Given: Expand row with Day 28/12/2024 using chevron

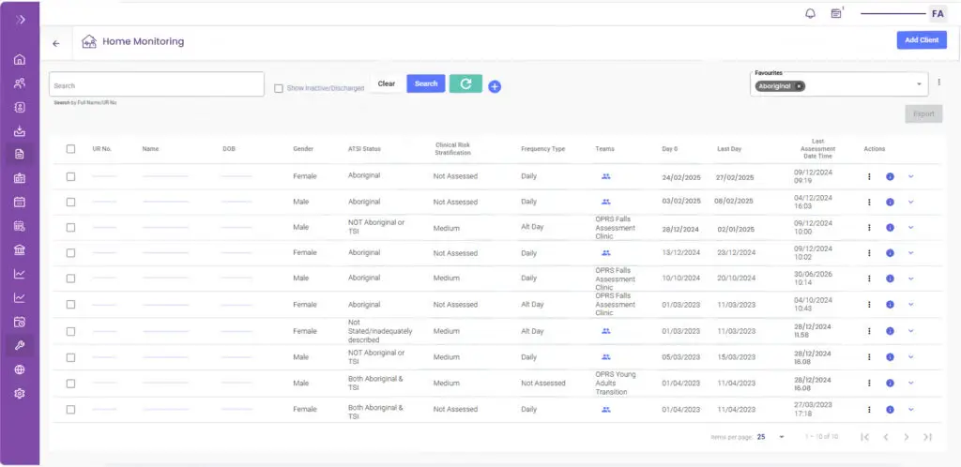Looking at the screenshot, I should click(x=910, y=227).
